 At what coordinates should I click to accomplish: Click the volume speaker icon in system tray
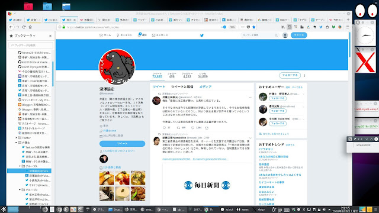click(324, 209)
